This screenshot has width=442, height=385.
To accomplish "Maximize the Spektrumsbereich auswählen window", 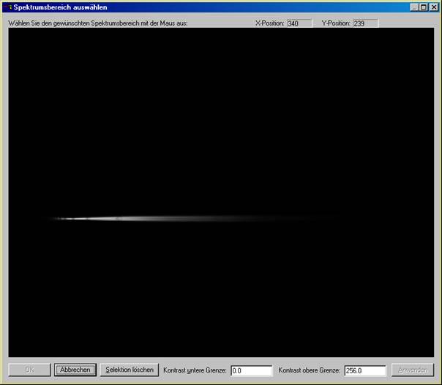I will [424, 7].
